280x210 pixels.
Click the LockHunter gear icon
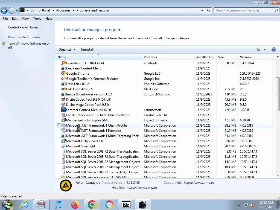63,115
